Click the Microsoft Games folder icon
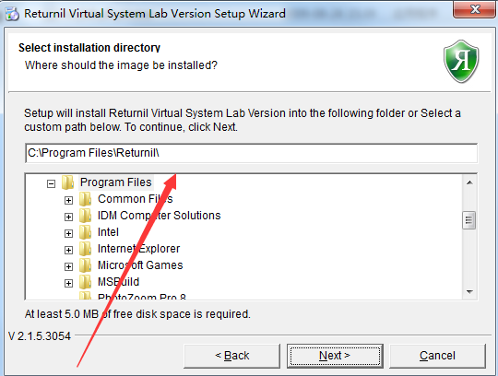Screen dimensions: 498x376 85,265
